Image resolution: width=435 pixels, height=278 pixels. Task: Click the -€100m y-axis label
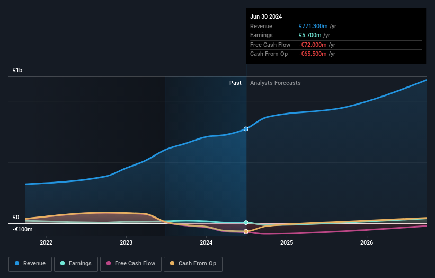click(22, 229)
